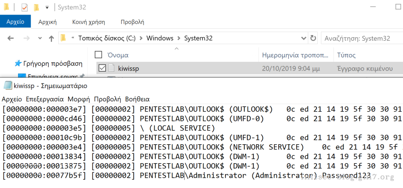
Task: Open the Customize Quick Access Toolbar dropdown
Action: [x=47, y=7]
